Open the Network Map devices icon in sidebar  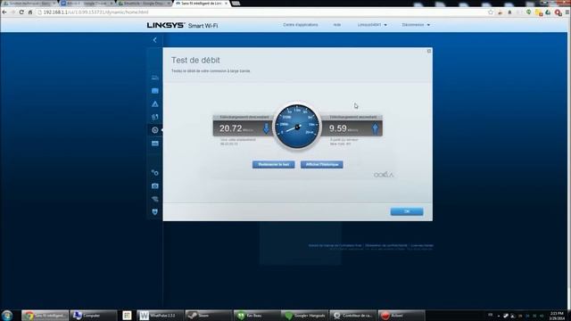point(154,78)
